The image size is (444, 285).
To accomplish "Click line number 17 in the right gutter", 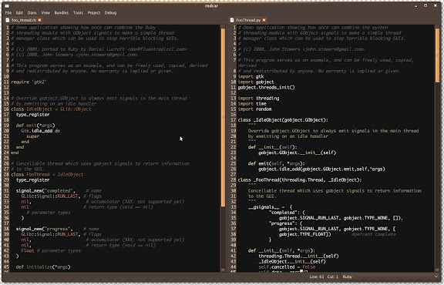I will [x=234, y=120].
